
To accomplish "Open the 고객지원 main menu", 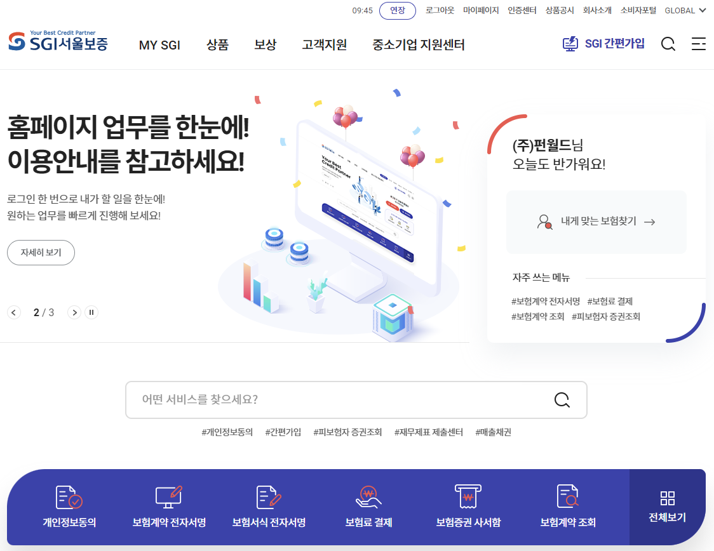I will click(x=324, y=44).
